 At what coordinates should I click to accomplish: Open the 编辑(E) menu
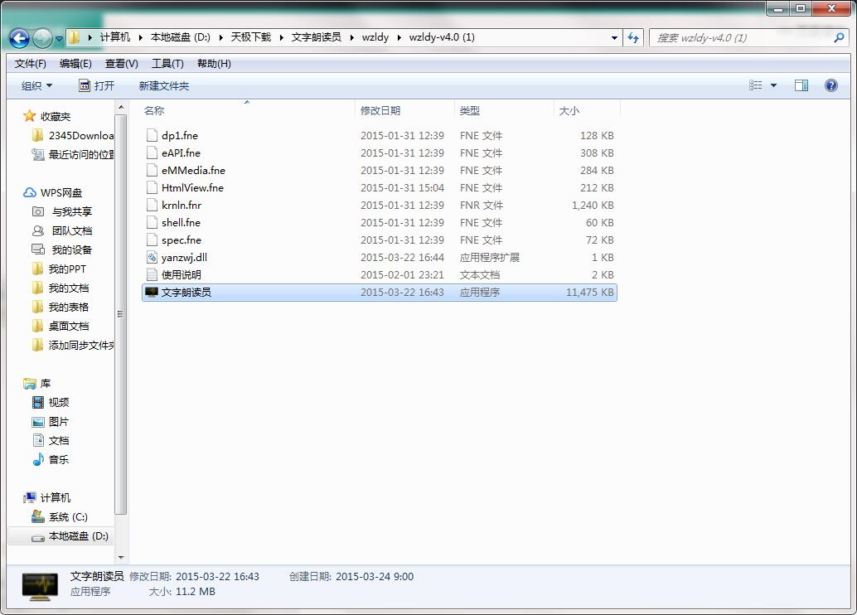(x=75, y=64)
